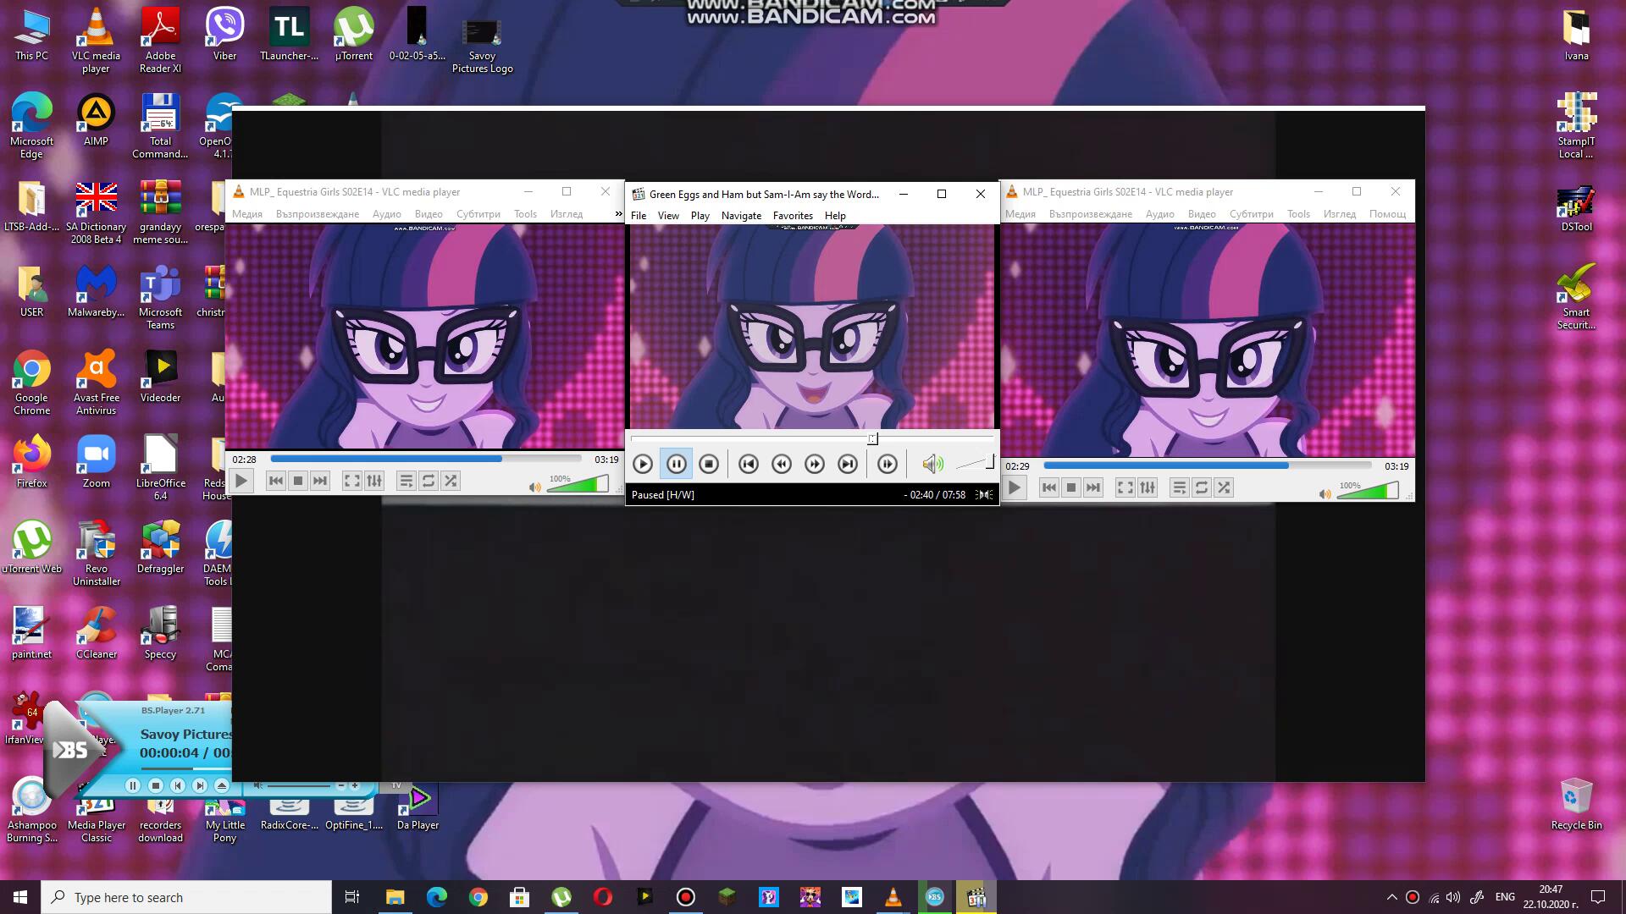This screenshot has width=1626, height=914.
Task: Open Favorites menu in Media Player Classic
Action: coord(792,216)
